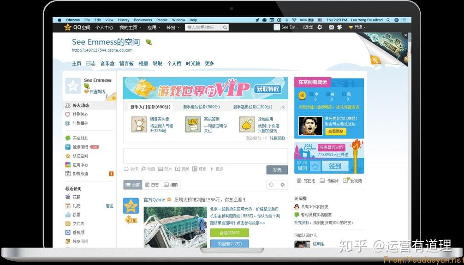This screenshot has width=464, height=265.
Task: Click 兑换奖励 link
Action: point(277,138)
